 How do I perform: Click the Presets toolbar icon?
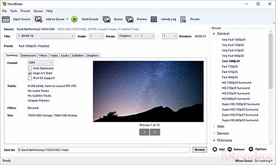click(x=183, y=19)
